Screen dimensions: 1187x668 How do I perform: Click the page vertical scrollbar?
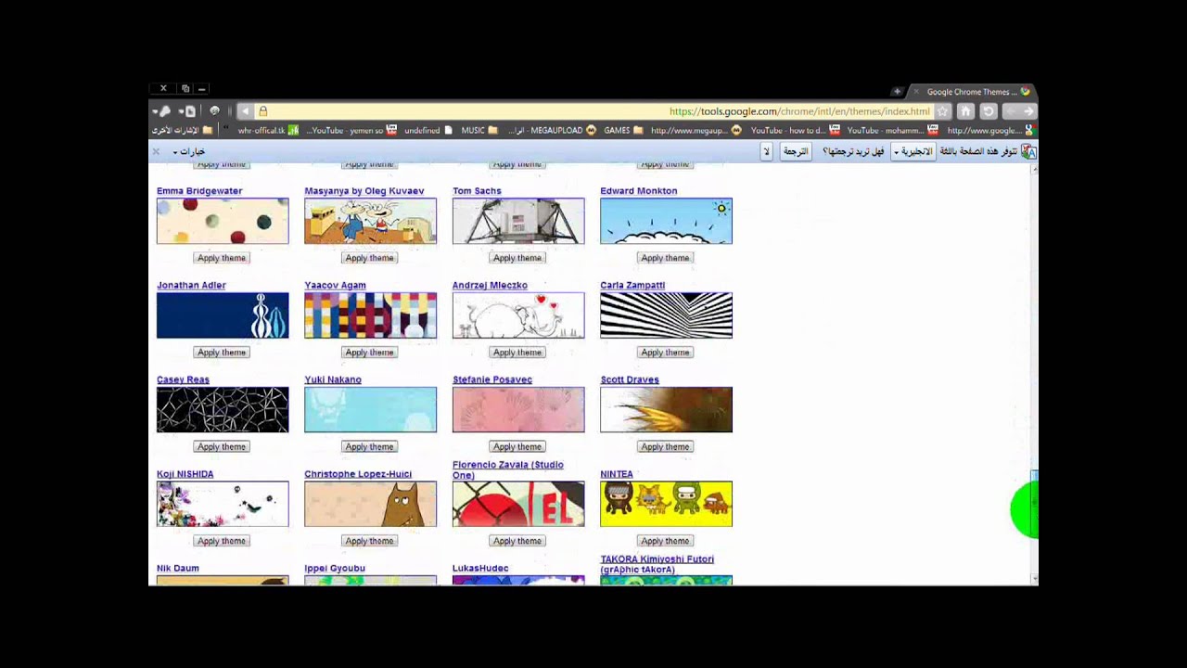pos(1034,375)
